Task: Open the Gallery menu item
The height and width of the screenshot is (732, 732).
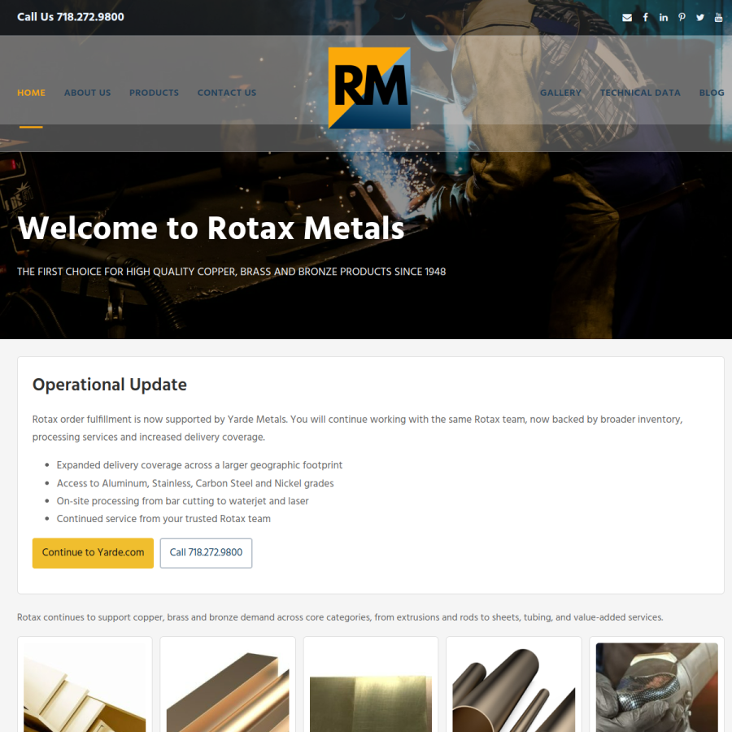Action: tap(560, 93)
